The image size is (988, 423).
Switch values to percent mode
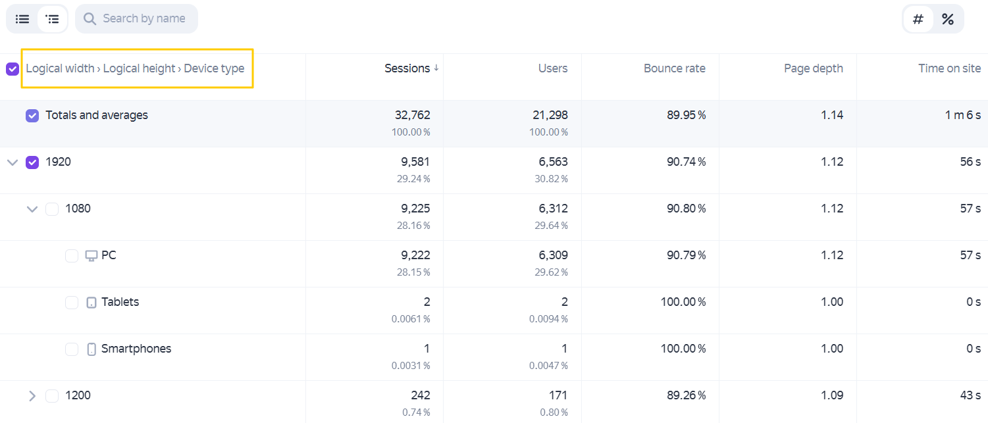tap(948, 19)
